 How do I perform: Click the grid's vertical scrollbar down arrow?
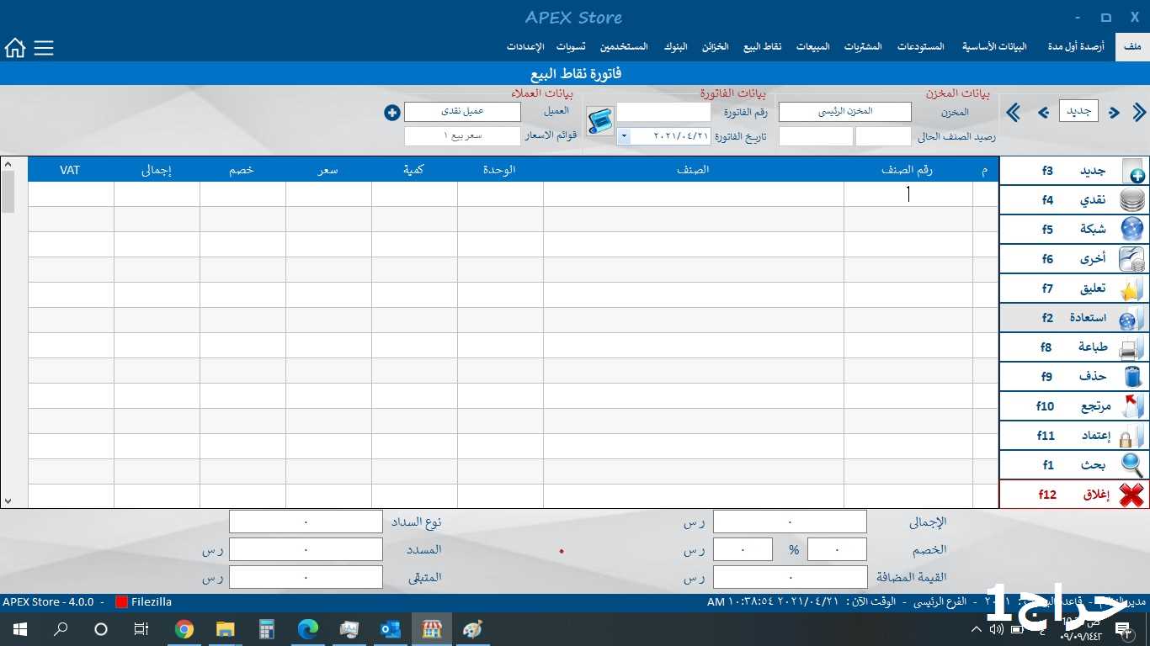click(8, 500)
